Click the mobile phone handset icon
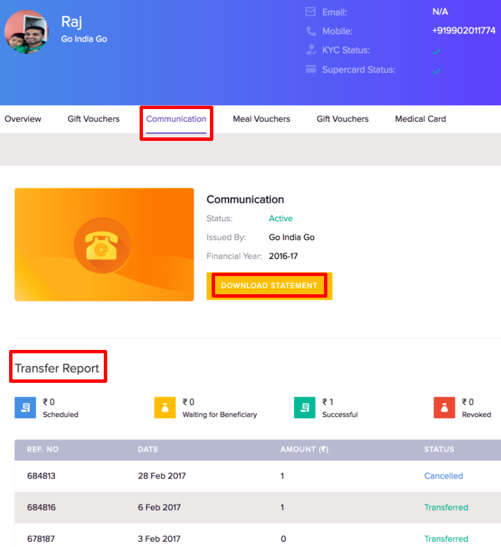 pyautogui.click(x=311, y=31)
